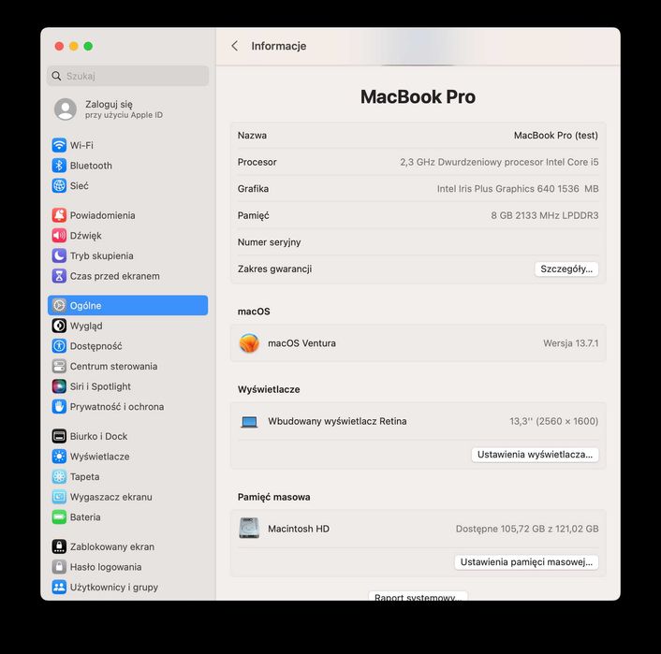
Task: Focus the Szukaj search field
Action: pyautogui.click(x=127, y=76)
